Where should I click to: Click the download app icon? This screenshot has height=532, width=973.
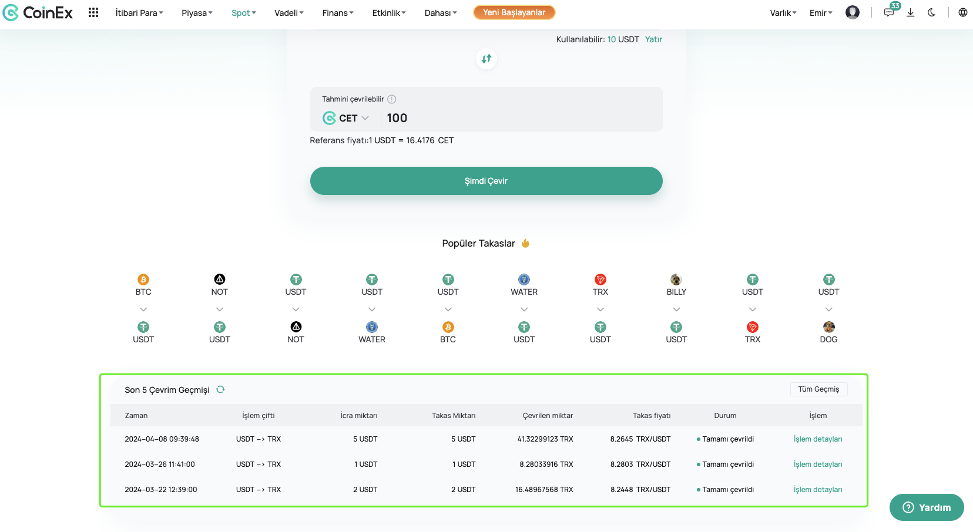click(x=910, y=12)
